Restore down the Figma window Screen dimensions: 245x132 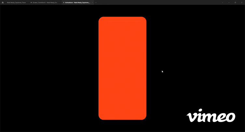click(x=235, y=3)
